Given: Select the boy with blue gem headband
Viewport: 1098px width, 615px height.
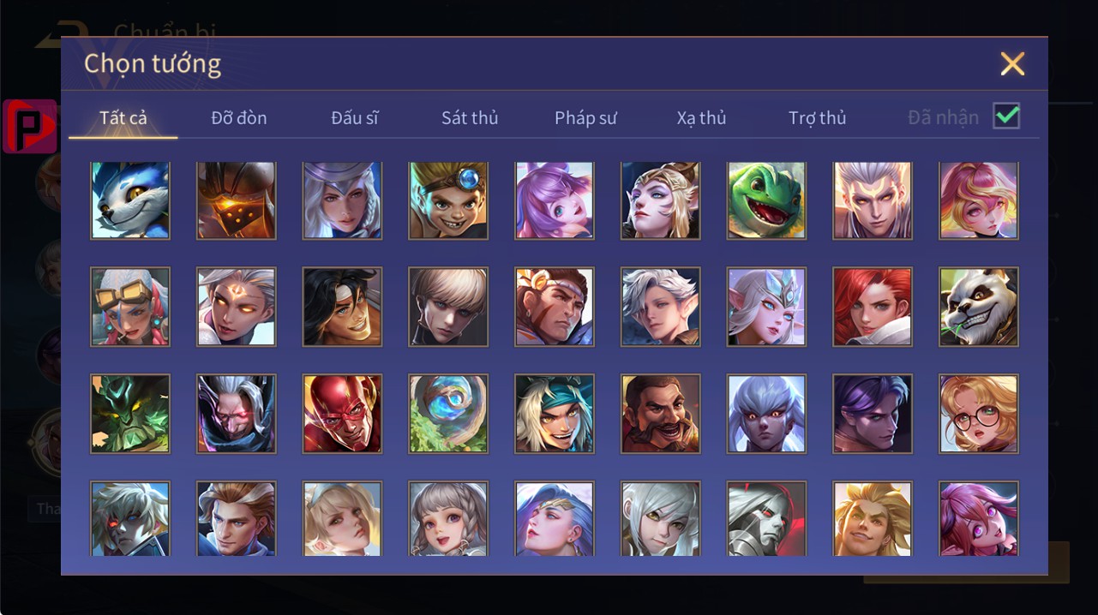Looking at the screenshot, I should click(448, 200).
